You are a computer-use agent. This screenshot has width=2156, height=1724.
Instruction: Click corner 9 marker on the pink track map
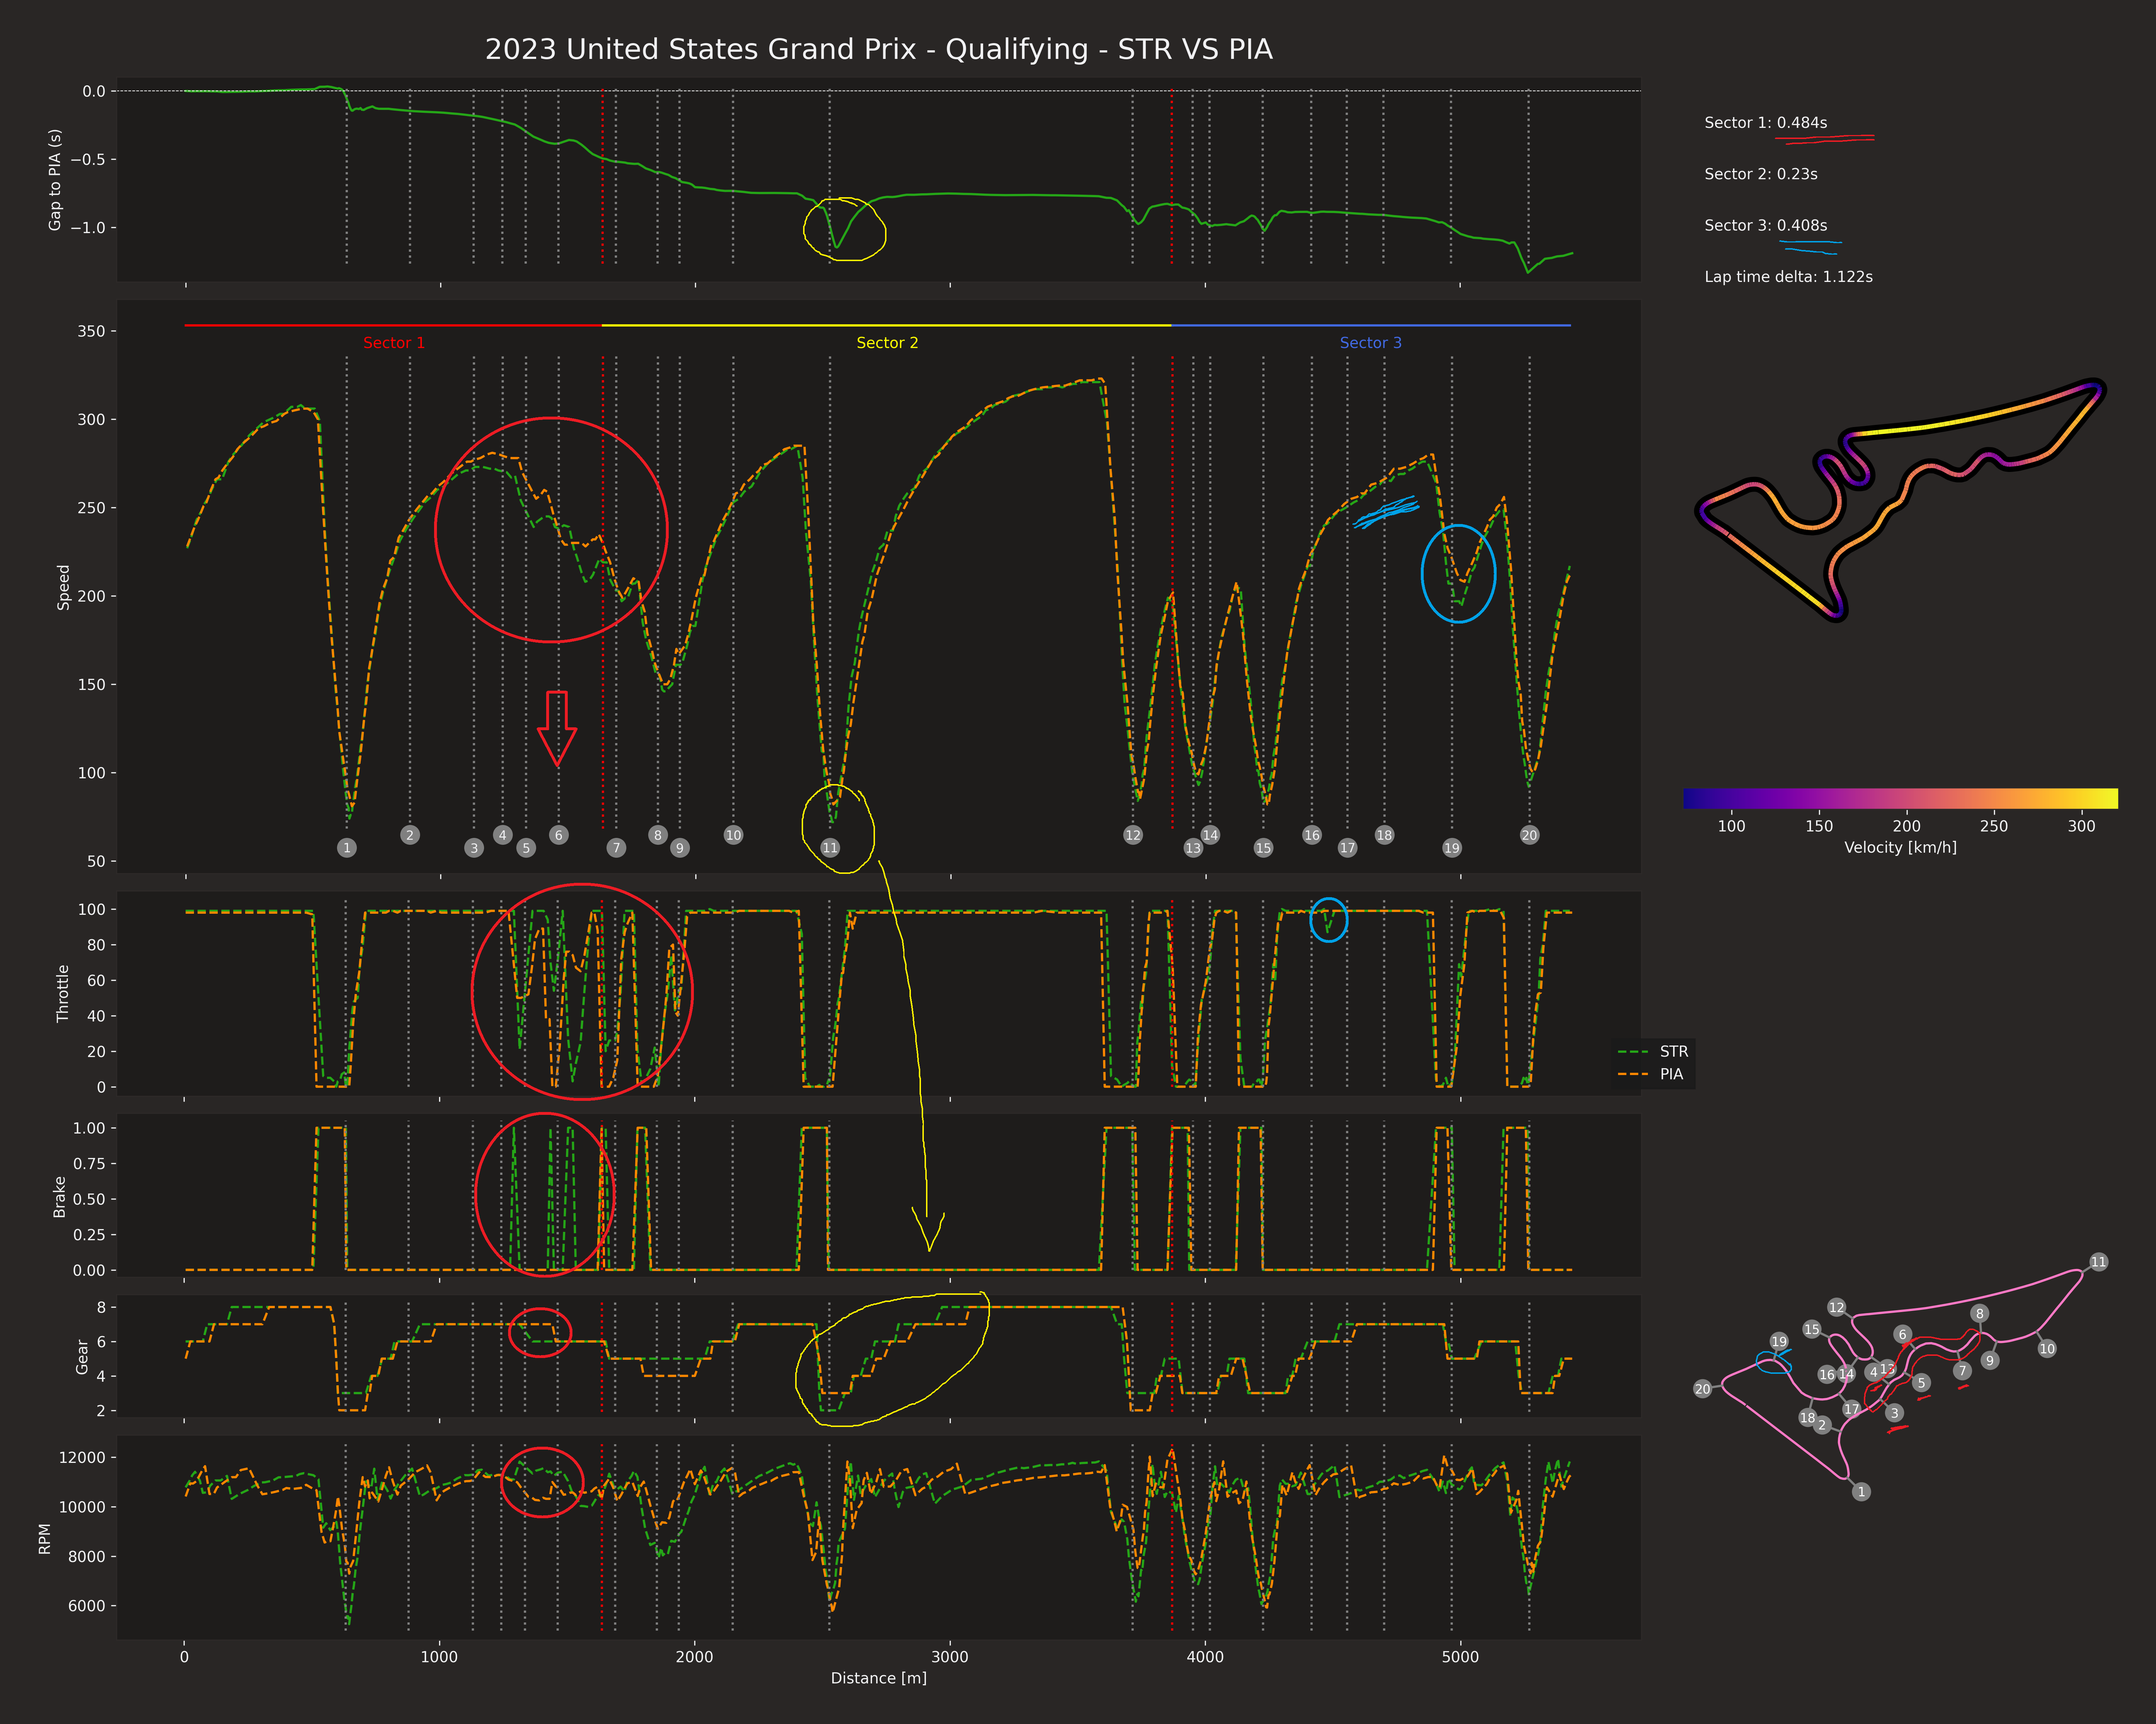coord(1990,1360)
